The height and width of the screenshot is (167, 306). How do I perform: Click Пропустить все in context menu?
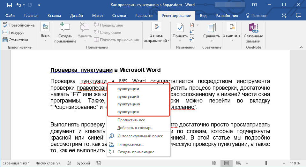[131, 120]
